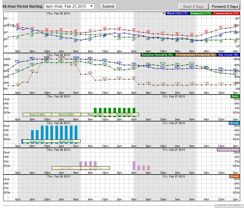
Task: Select the Freezing Rain chart legend tag
Action: click(228, 150)
